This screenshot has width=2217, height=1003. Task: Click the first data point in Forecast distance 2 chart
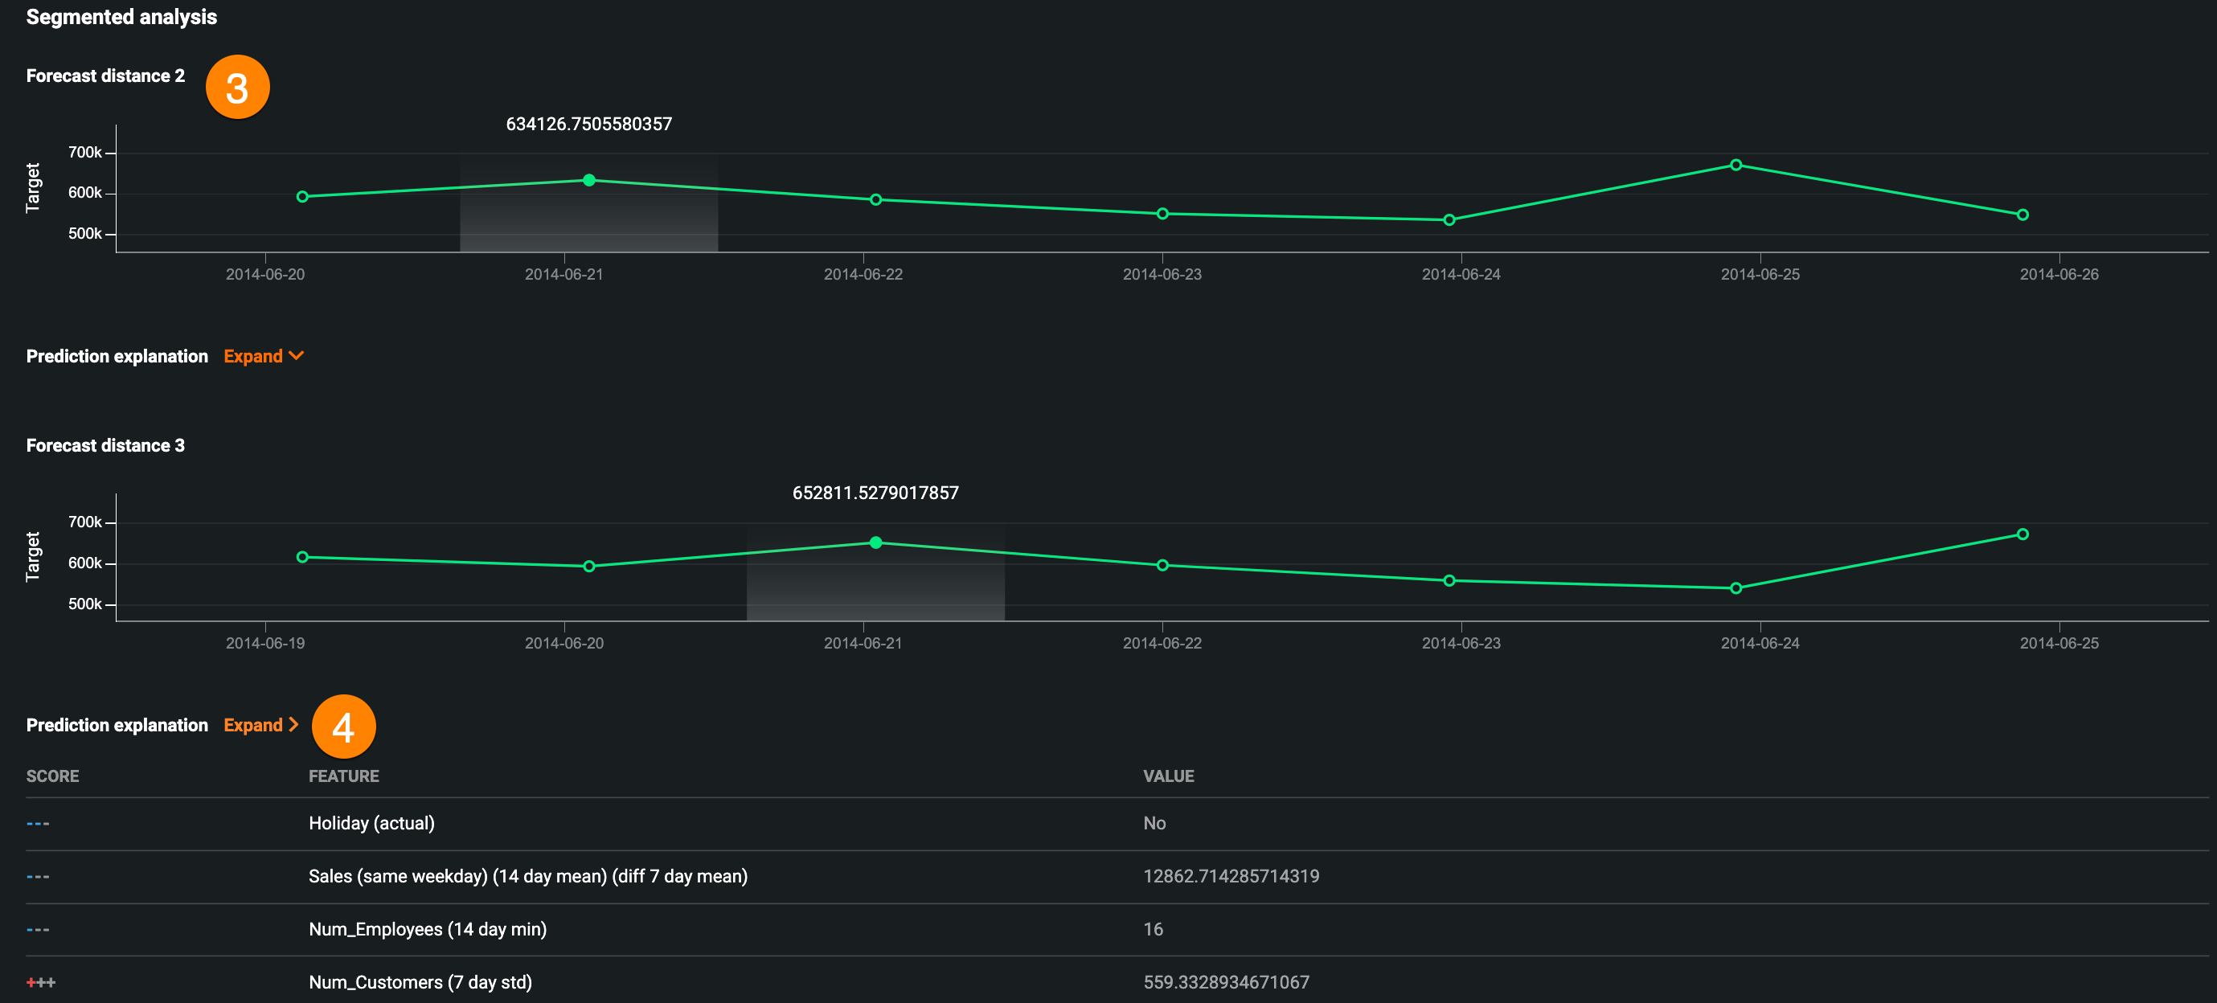[302, 197]
